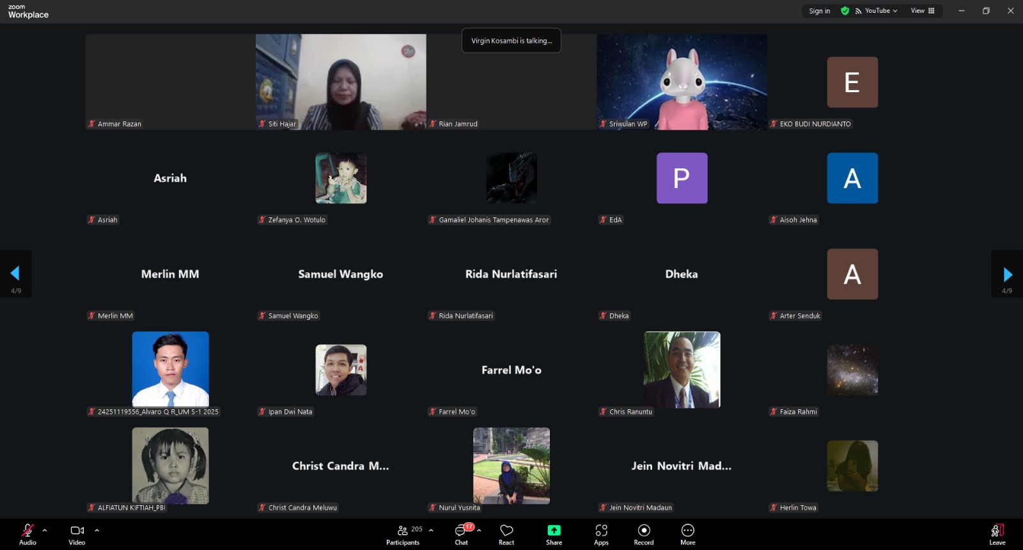The image size is (1023, 550).
Task: Expand audio options chevron next to Audio
Action: (x=45, y=530)
